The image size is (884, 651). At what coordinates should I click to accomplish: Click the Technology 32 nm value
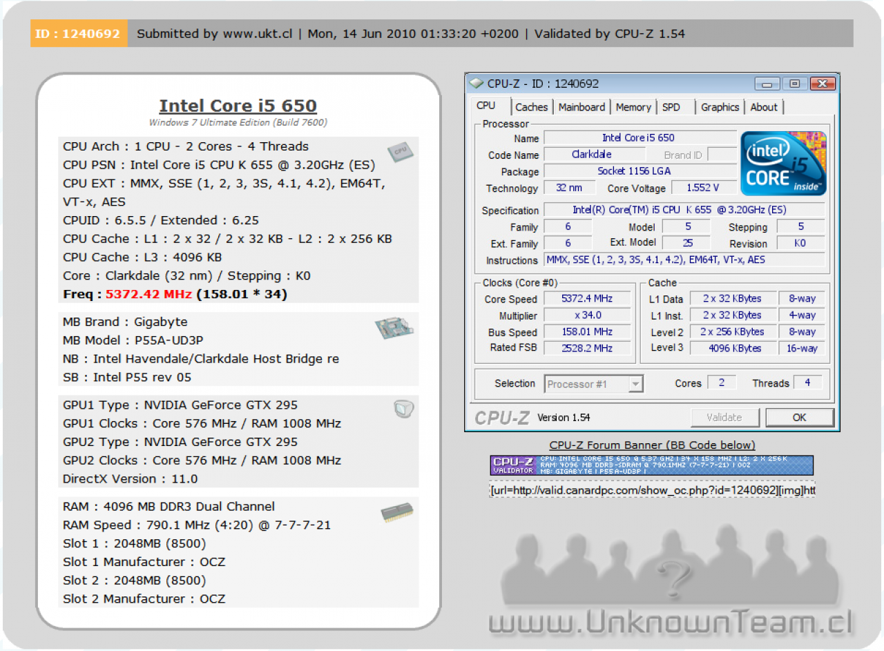569,188
